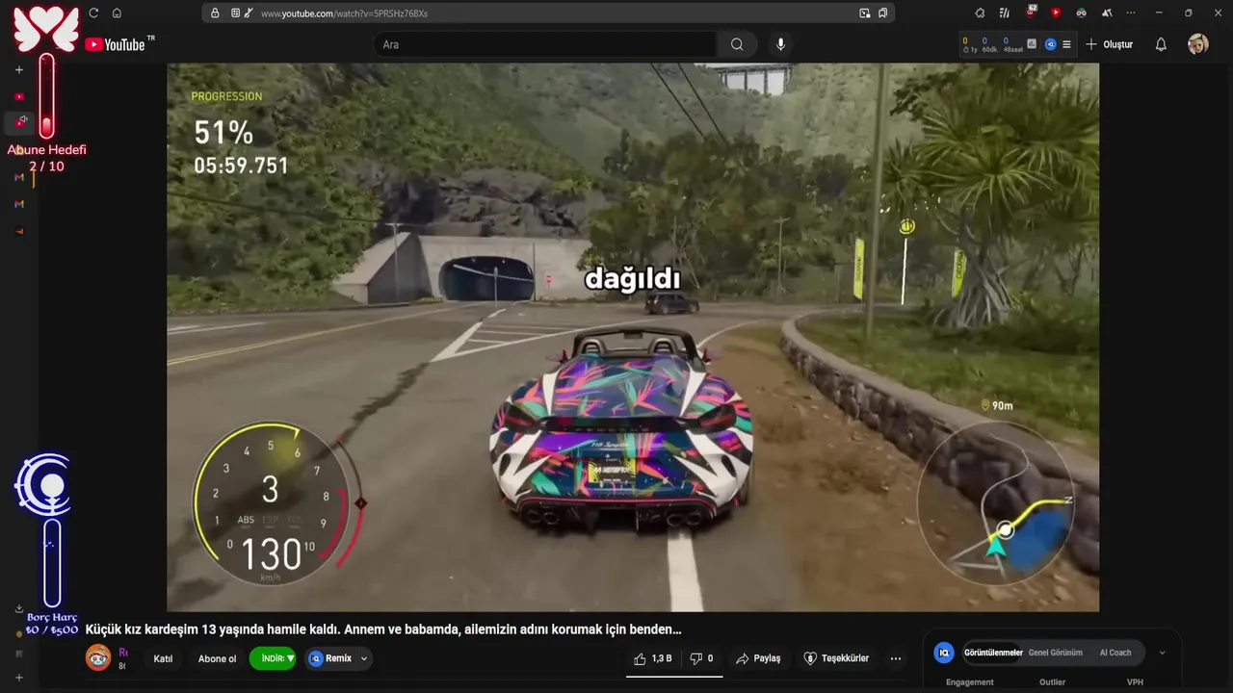Open the downloads icon in sidebar
The height and width of the screenshot is (693, 1233).
coord(18,608)
